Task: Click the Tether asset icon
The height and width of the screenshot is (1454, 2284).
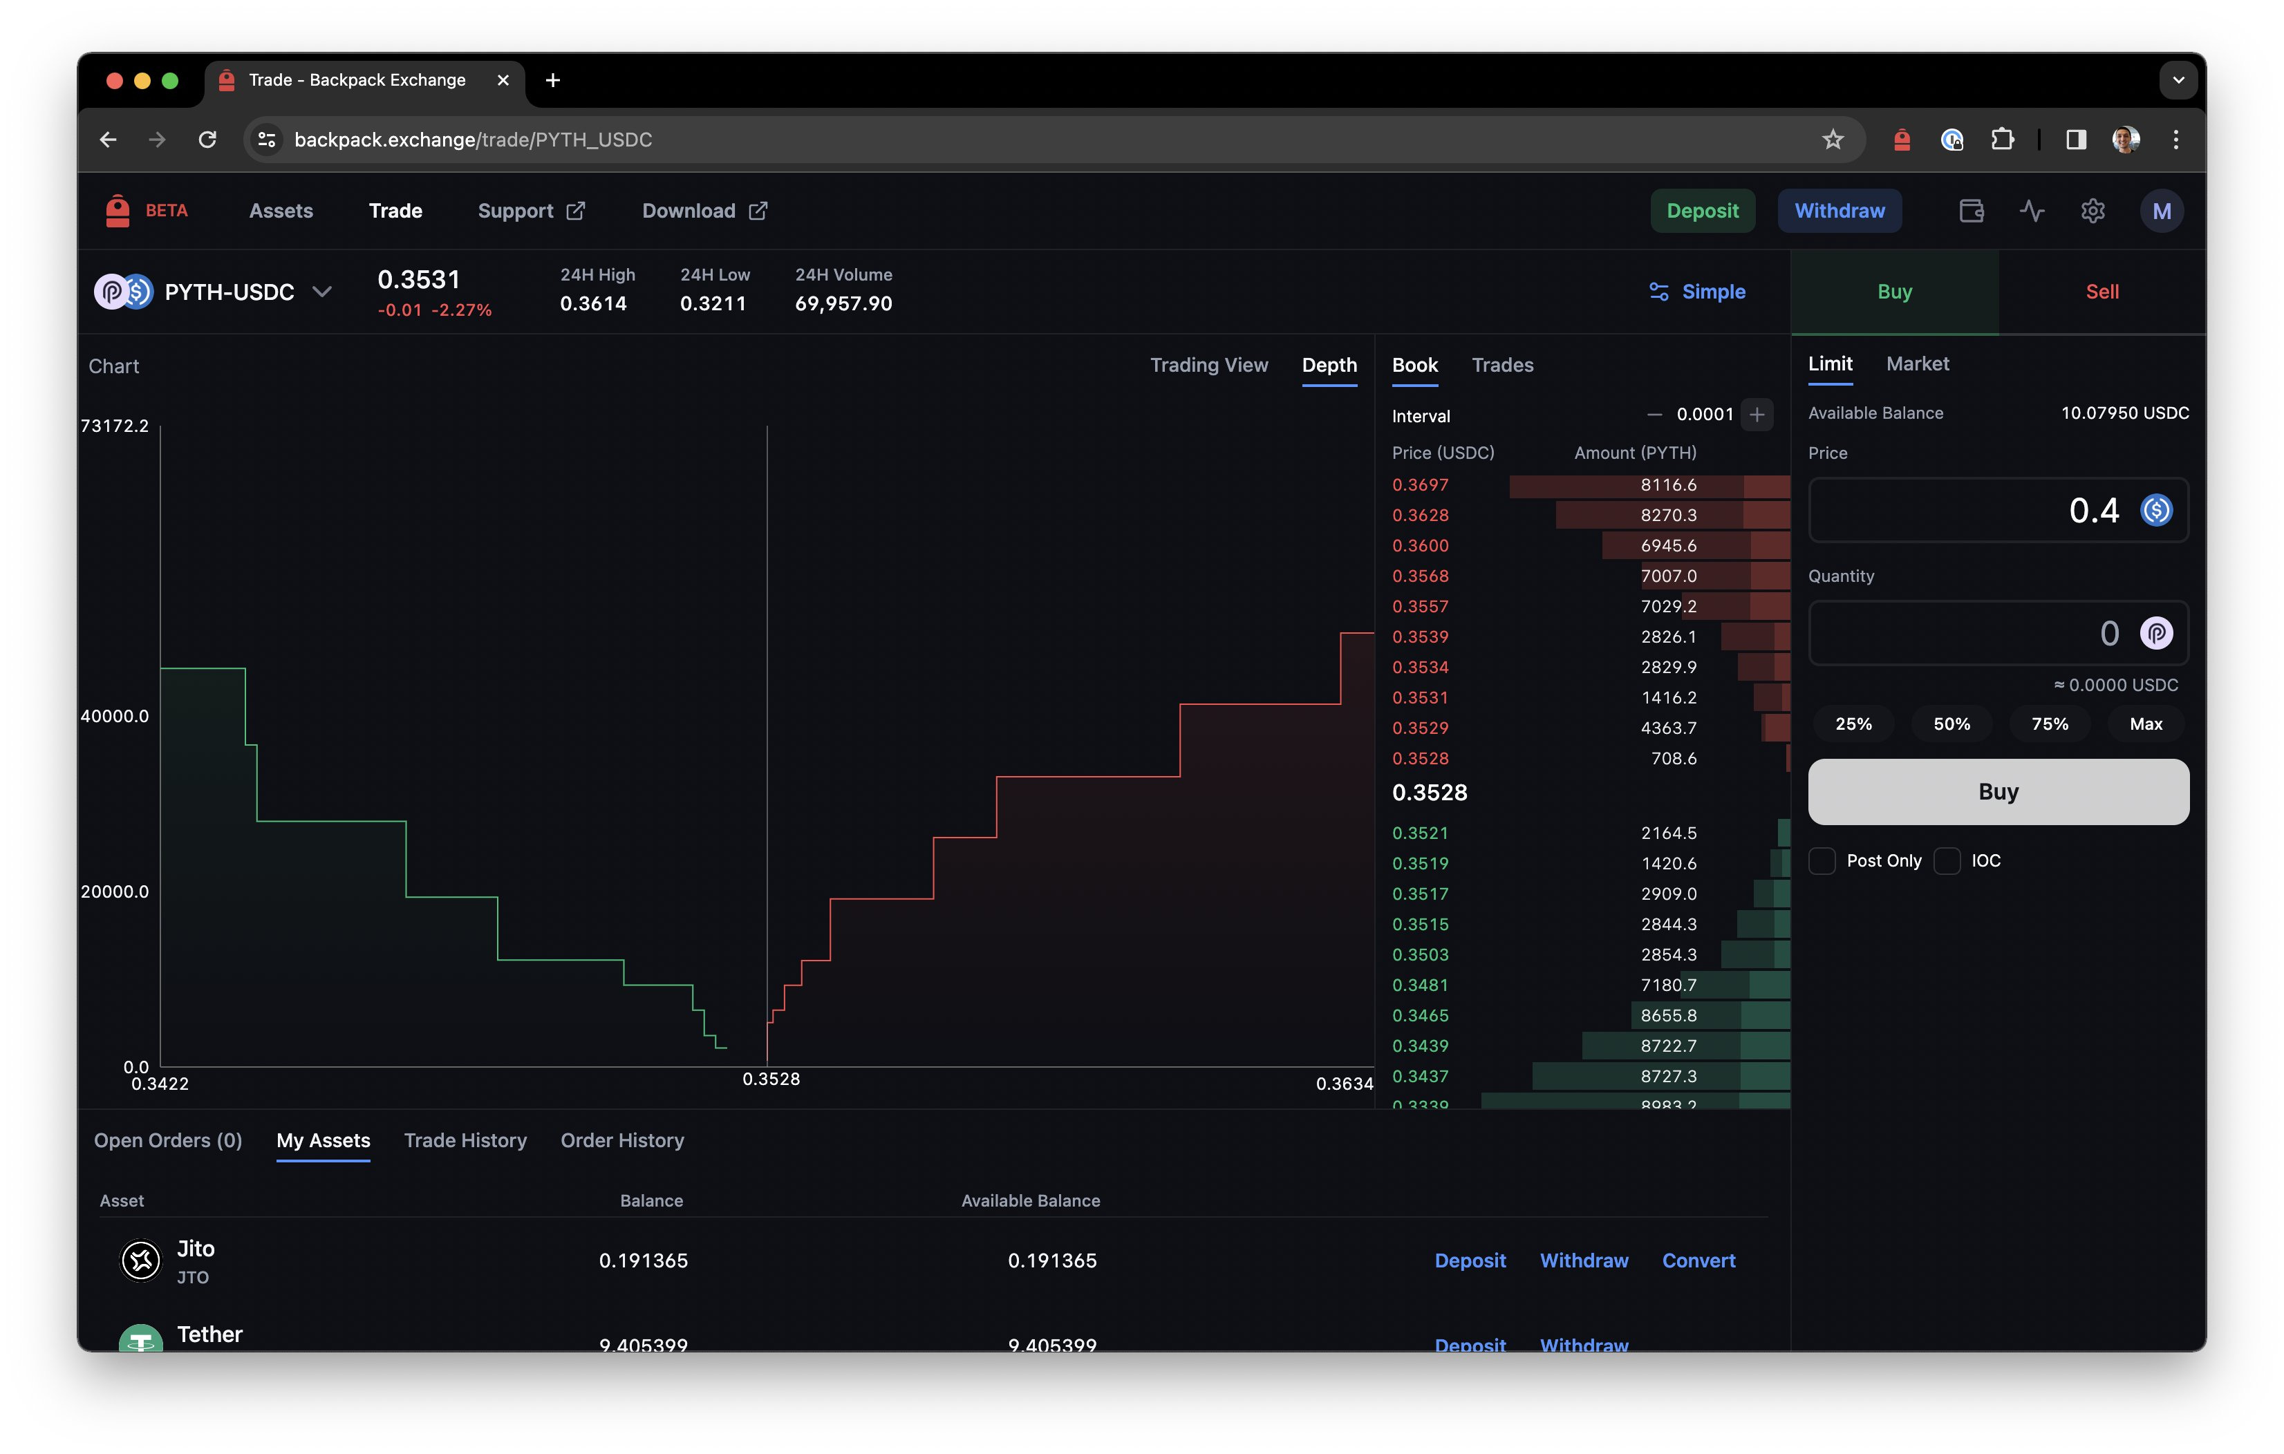Action: 141,1337
